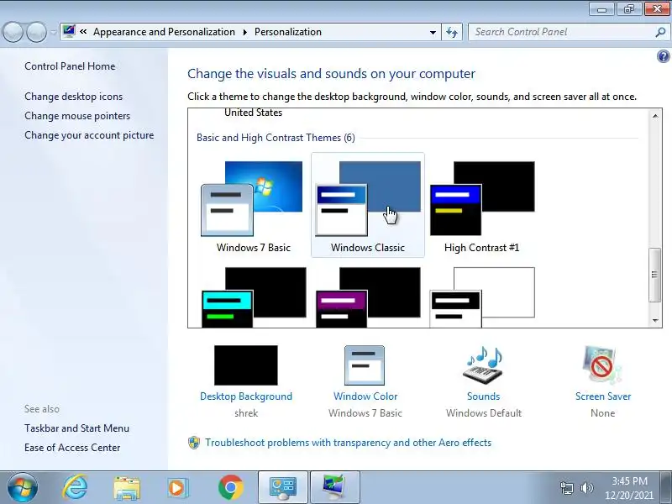Click the network tray icon
The image size is (672, 504).
(566, 488)
